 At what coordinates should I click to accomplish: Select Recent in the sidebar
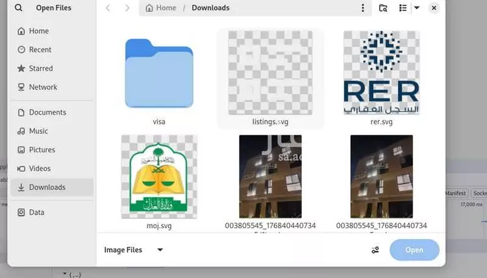(52, 50)
